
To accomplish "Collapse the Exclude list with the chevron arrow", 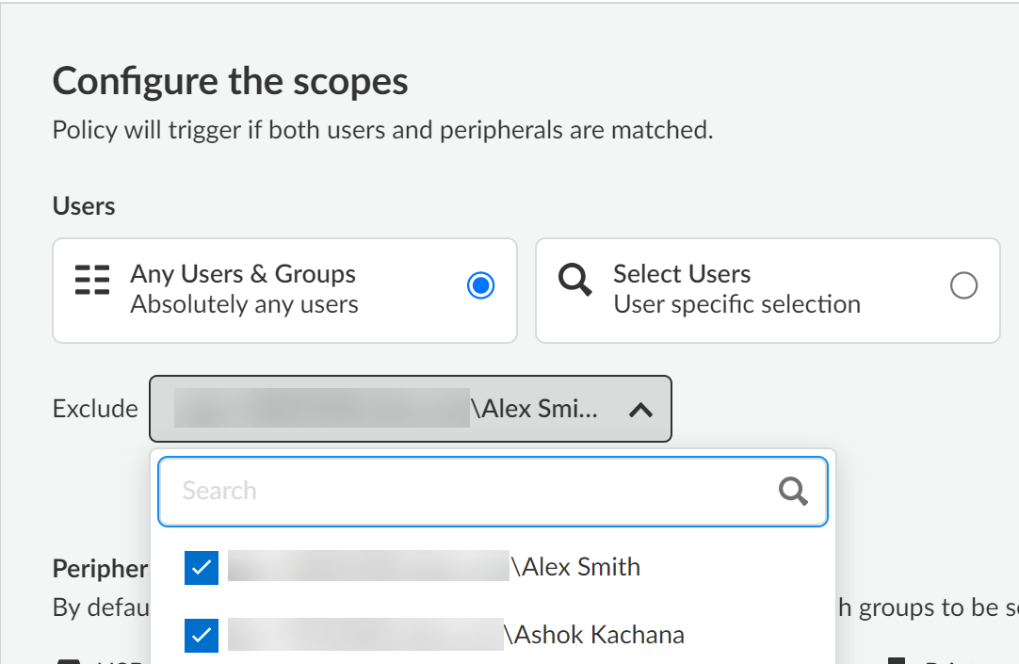I will pyautogui.click(x=640, y=410).
